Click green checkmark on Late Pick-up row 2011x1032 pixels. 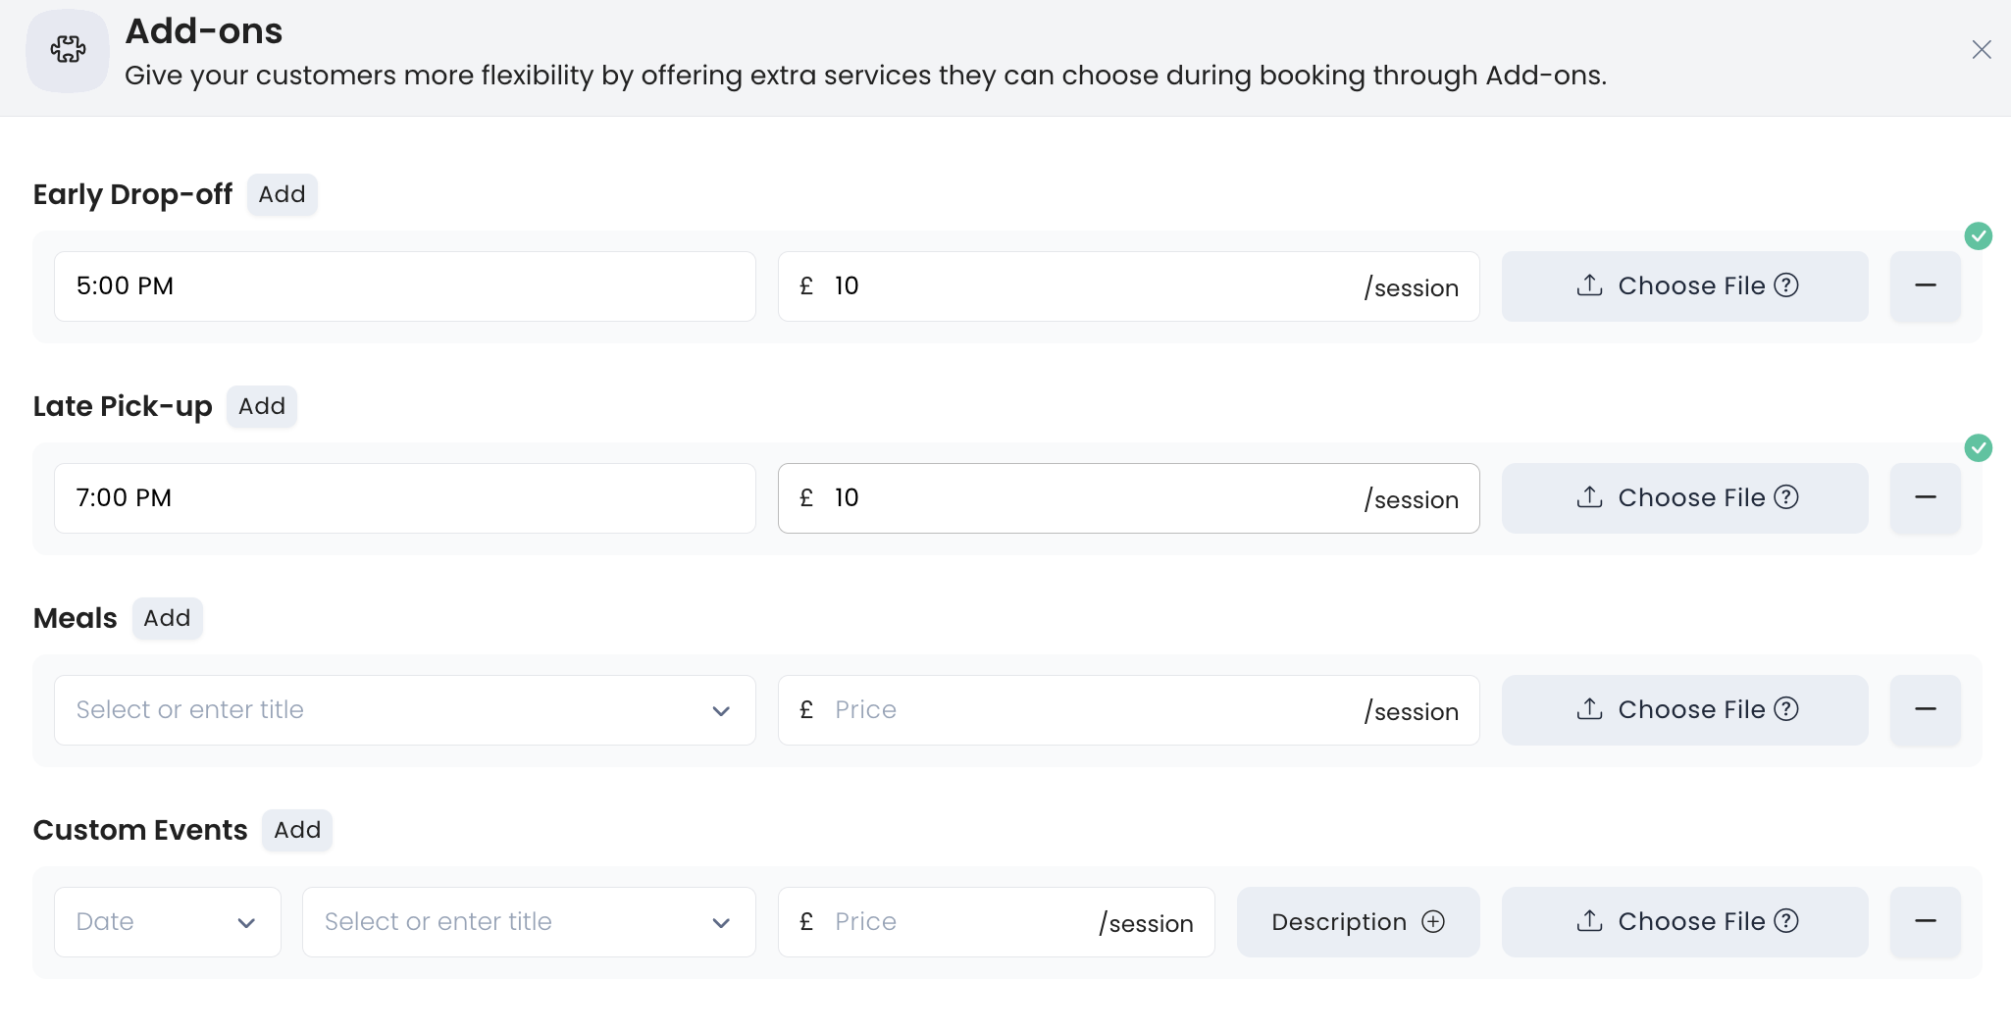point(1978,448)
